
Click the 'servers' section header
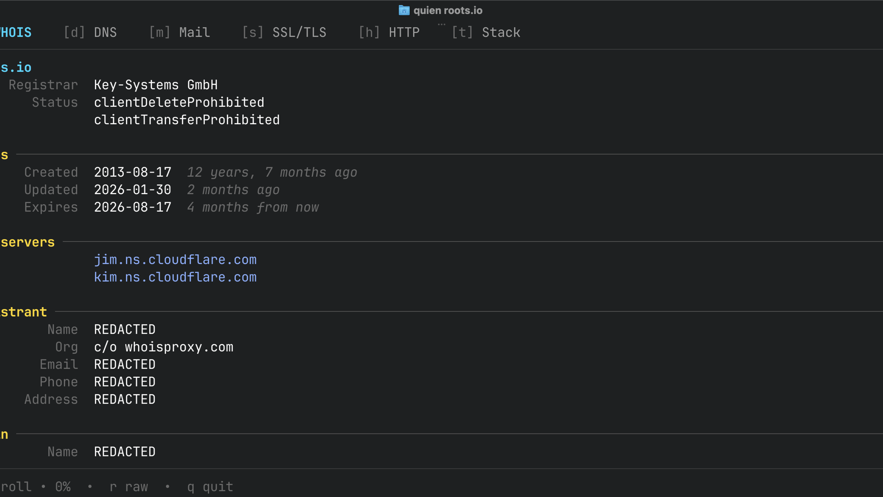click(x=27, y=242)
